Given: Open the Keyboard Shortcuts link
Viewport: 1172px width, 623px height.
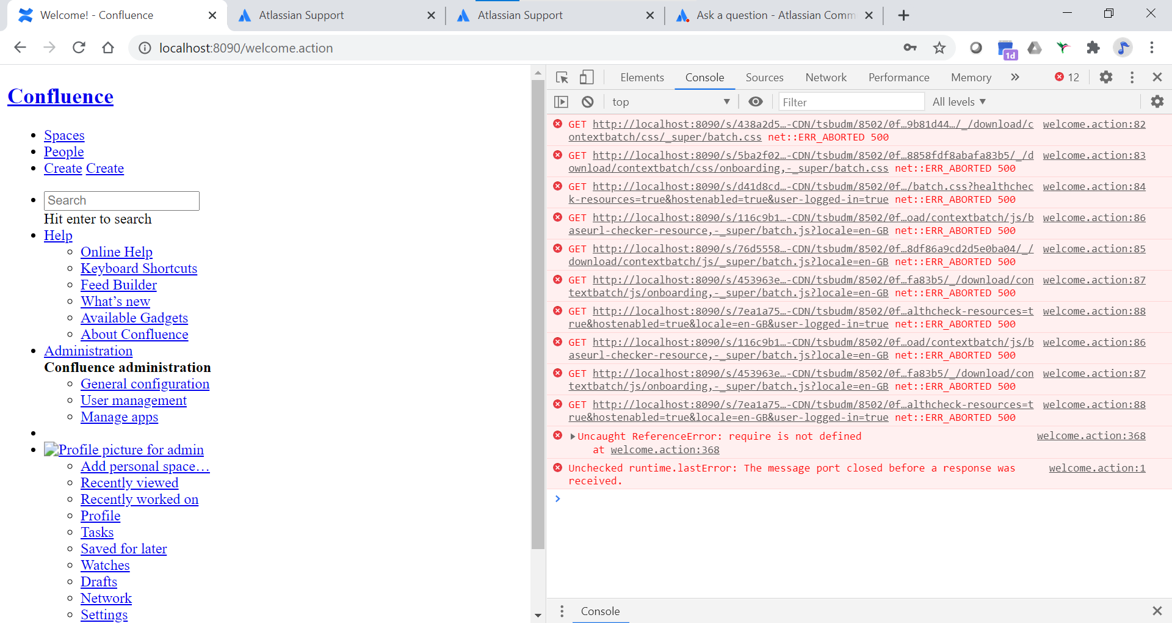Looking at the screenshot, I should [139, 268].
